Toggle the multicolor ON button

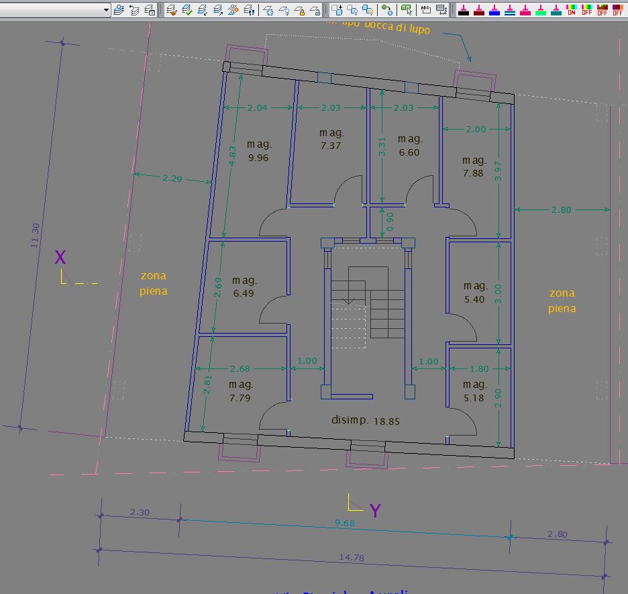572,10
